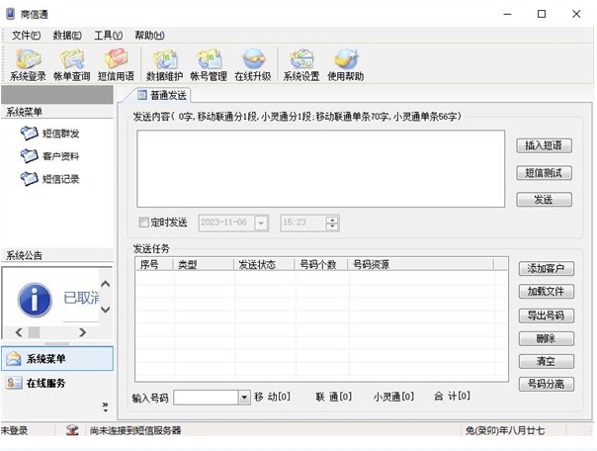Click the 移动[0] counter label
Viewport: 597px width, 451px height.
(x=272, y=397)
